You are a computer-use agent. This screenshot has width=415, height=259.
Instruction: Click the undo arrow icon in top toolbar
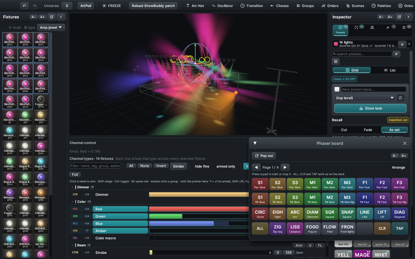coord(24,6)
